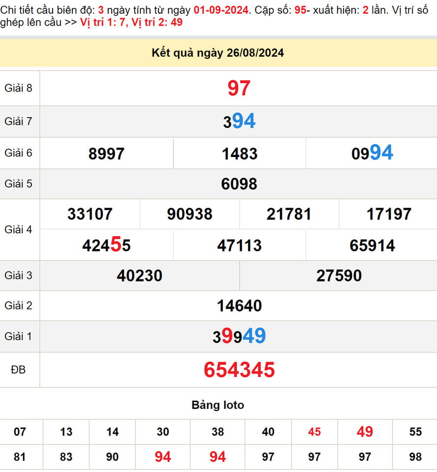This screenshot has width=437, height=472.
Task: Click the 'Giải 6' row label
Action: coord(18,153)
